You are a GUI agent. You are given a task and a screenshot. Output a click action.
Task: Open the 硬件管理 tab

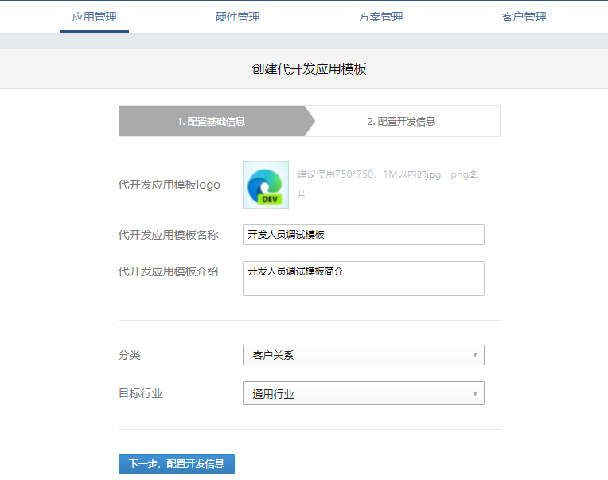(x=237, y=17)
